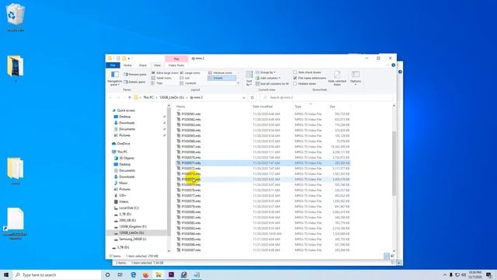Open Task View on taskbar
Screen dimensions: 497x280
click(x=120, y=275)
